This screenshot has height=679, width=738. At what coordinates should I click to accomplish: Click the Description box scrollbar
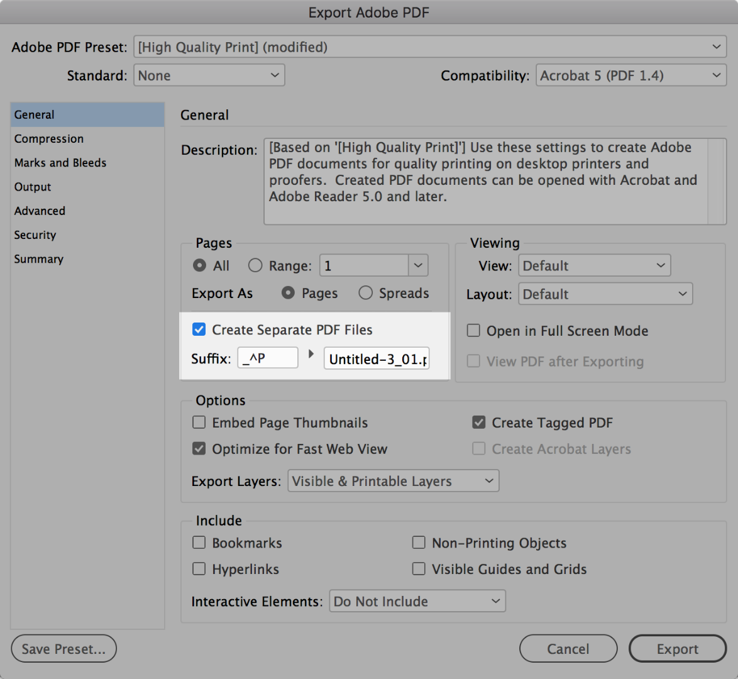(717, 181)
